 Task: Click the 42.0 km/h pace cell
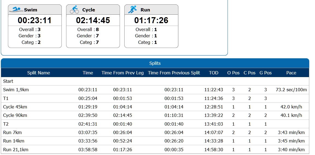(x=291, y=107)
